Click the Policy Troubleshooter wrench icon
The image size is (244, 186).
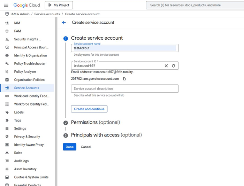7,64
